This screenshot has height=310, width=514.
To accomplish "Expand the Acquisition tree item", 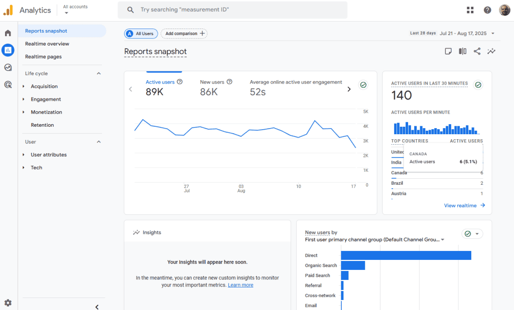I will click(24, 87).
